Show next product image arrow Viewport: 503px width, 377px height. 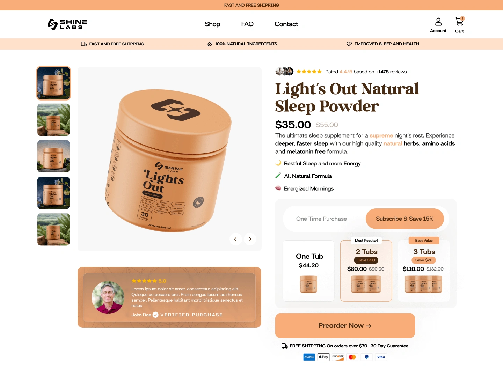point(250,239)
